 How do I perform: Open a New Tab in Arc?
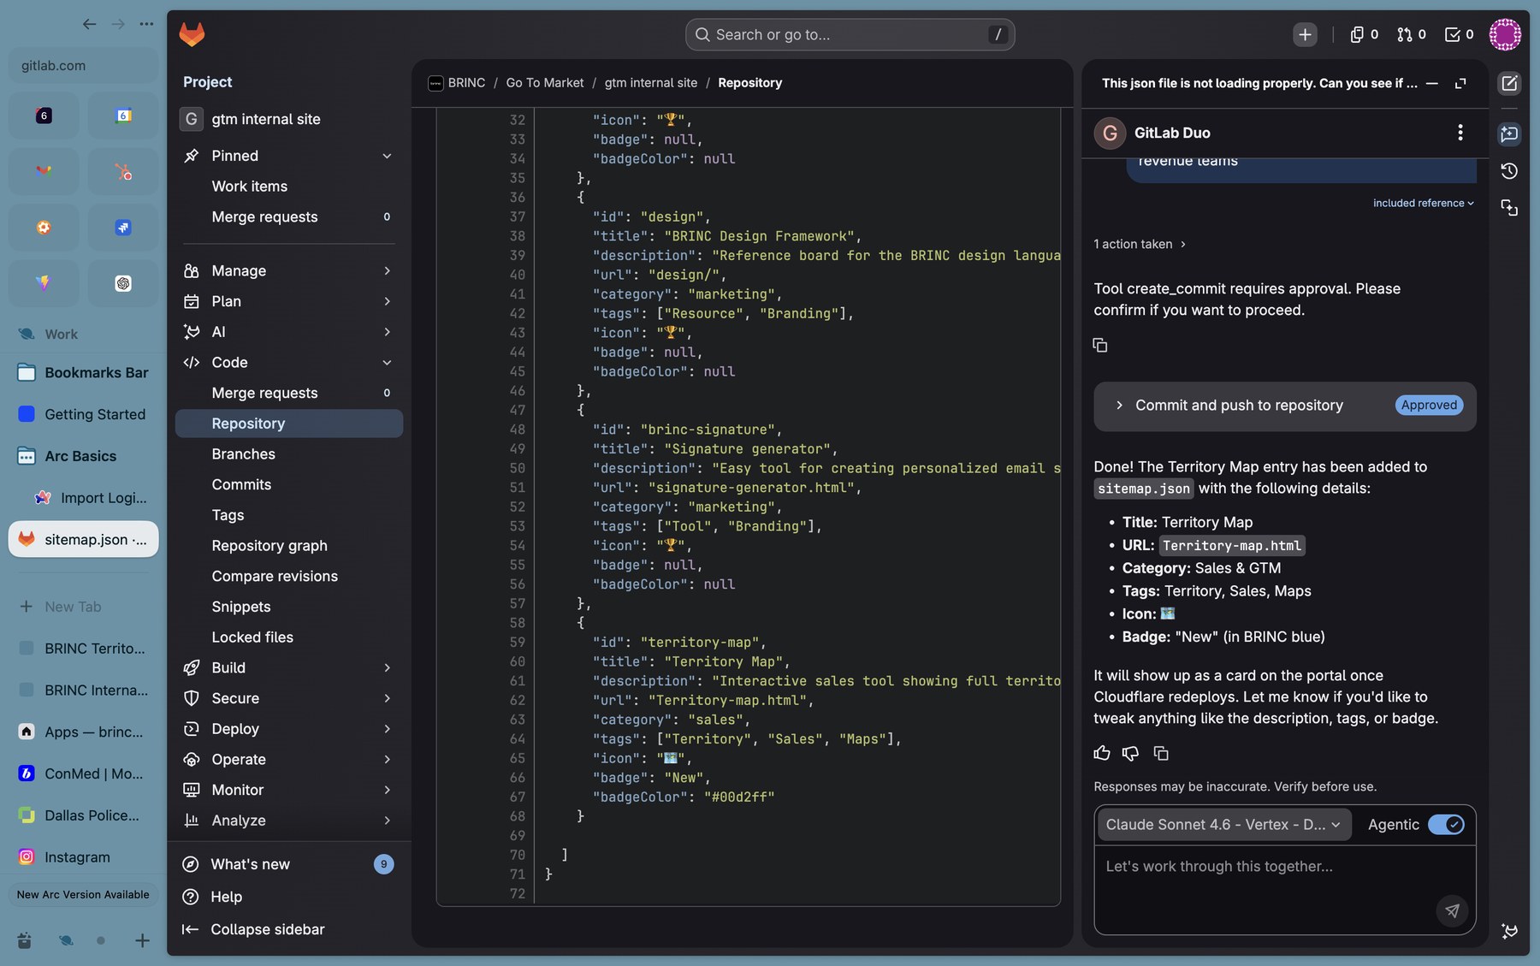[83, 607]
